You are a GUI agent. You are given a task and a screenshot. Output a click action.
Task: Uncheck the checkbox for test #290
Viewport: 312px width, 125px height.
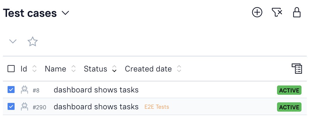pyautogui.click(x=11, y=107)
